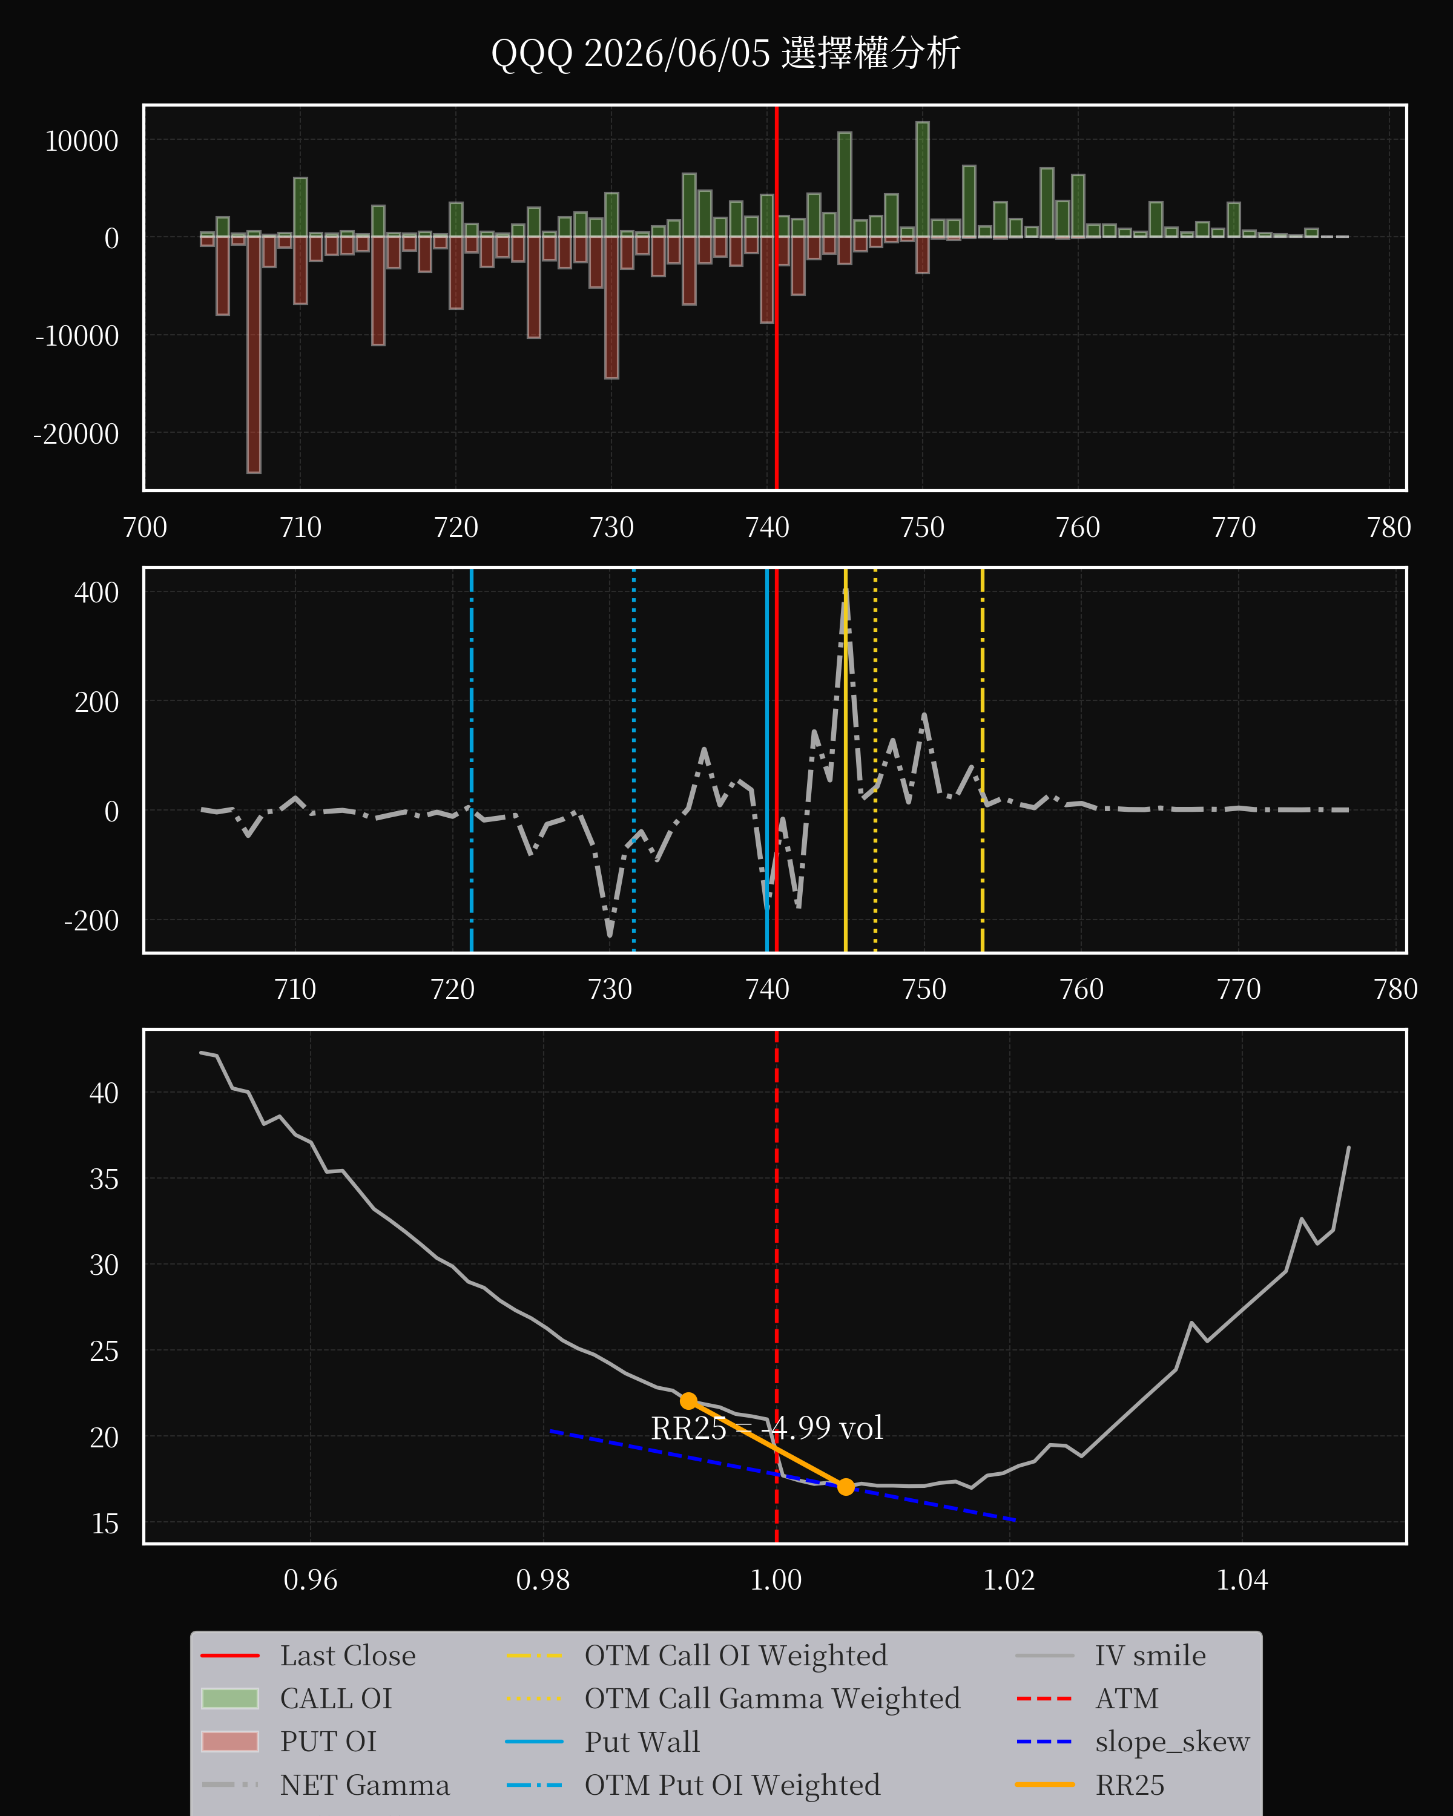This screenshot has height=1816, width=1453.
Task: Click the '-20000' y-axis label in top chart
Action: [76, 435]
